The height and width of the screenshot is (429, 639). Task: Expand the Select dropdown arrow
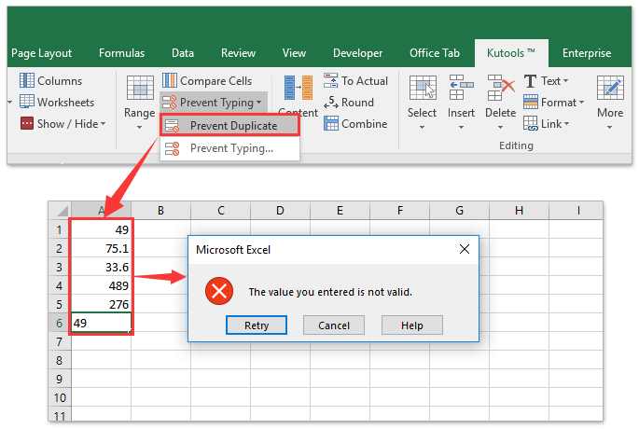point(423,128)
